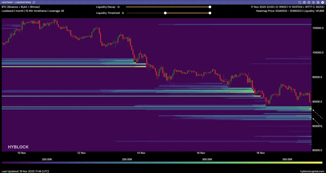Viewport: 326px width, 173px height.
Task: Close the heatmap widget with the X
Action: pos(322,2)
